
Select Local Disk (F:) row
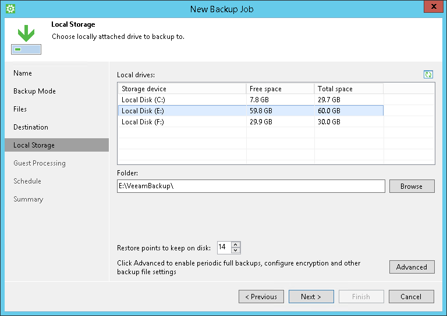(251, 122)
